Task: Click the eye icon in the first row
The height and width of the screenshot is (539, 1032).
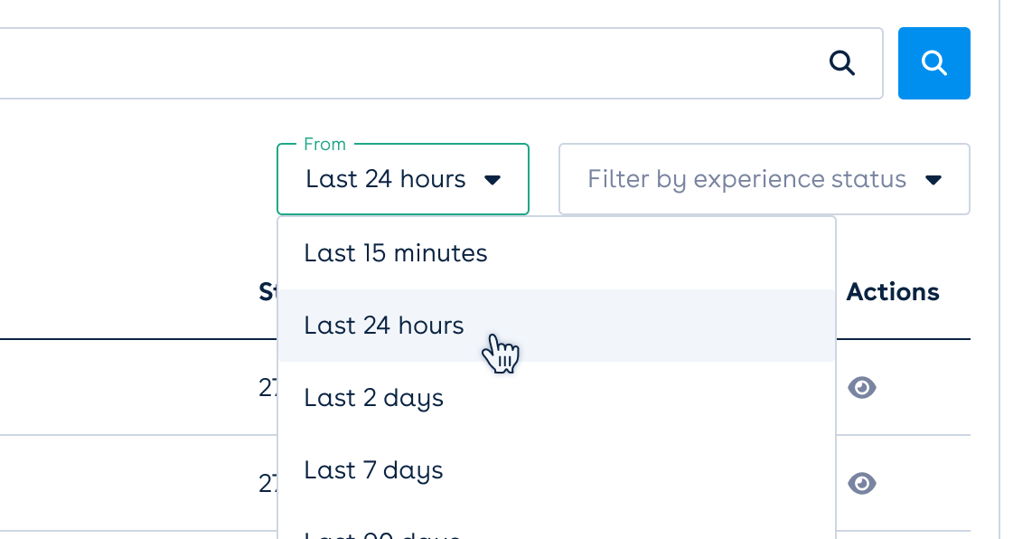Action: tap(862, 388)
